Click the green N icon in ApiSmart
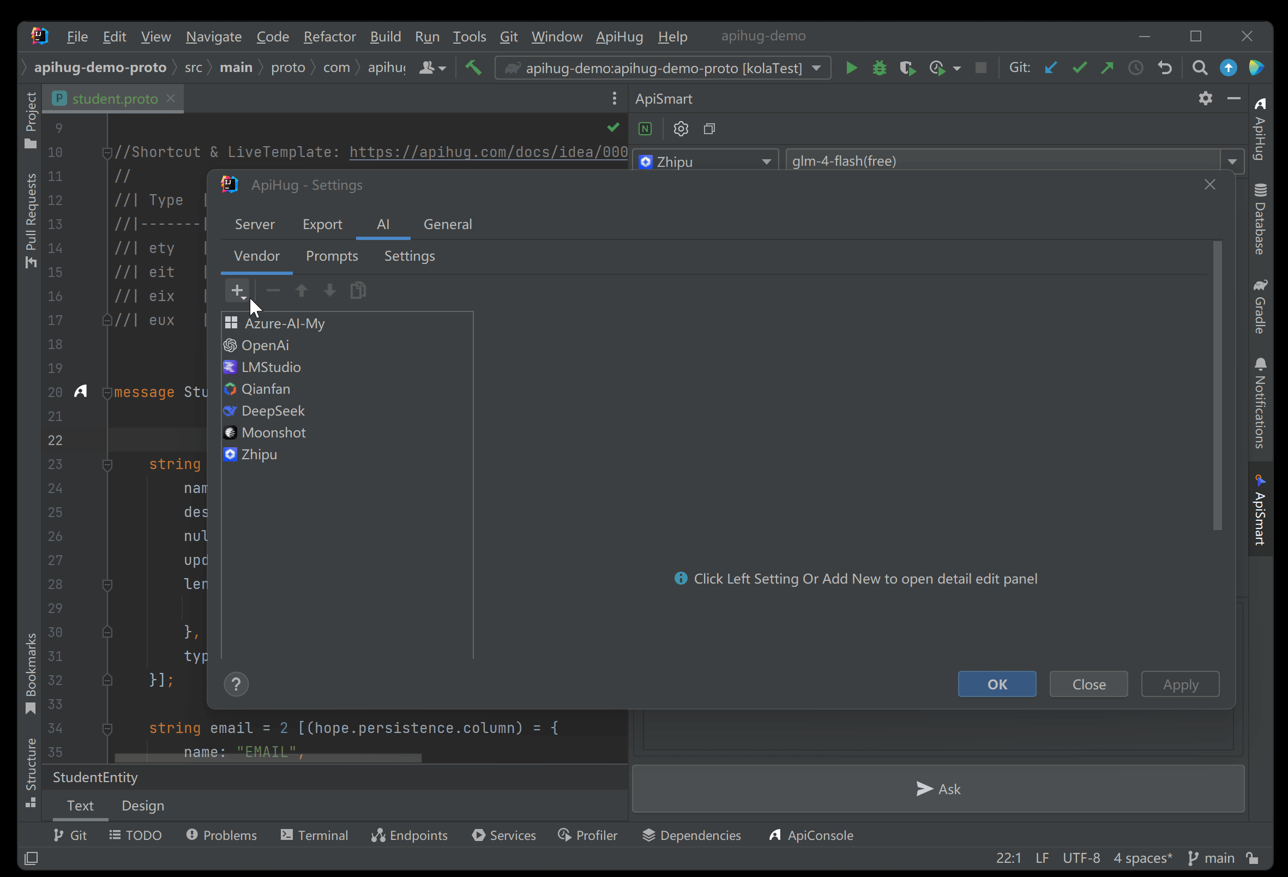 645,129
